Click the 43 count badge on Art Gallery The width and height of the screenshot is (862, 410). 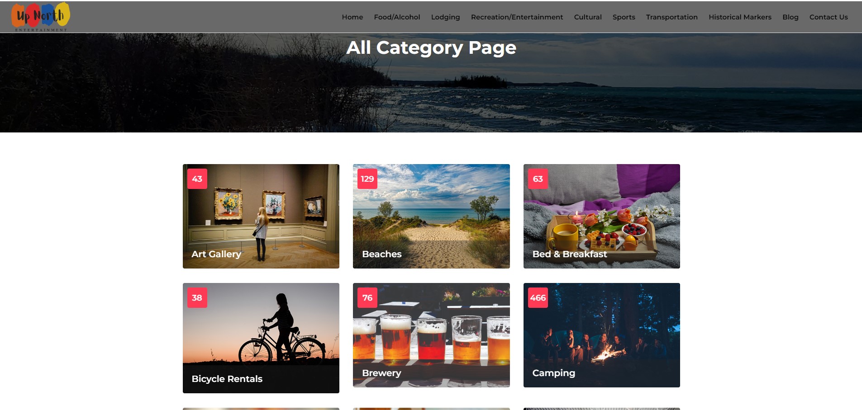(197, 179)
